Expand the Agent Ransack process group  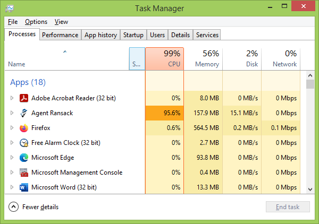pyautogui.click(x=12, y=113)
